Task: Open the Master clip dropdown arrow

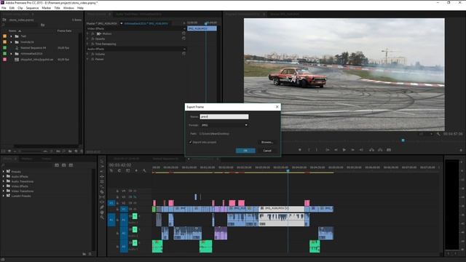Action: (122, 23)
